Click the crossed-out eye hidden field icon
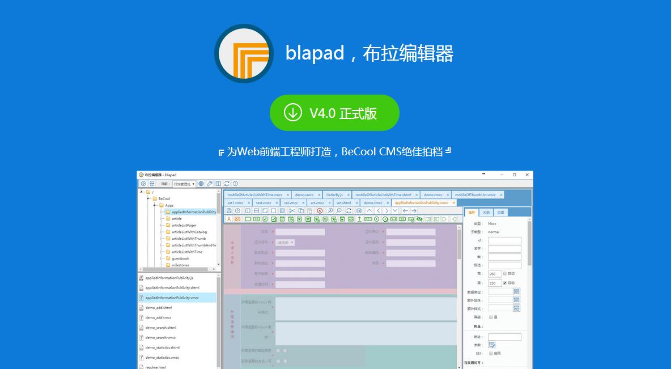 [x=419, y=219]
